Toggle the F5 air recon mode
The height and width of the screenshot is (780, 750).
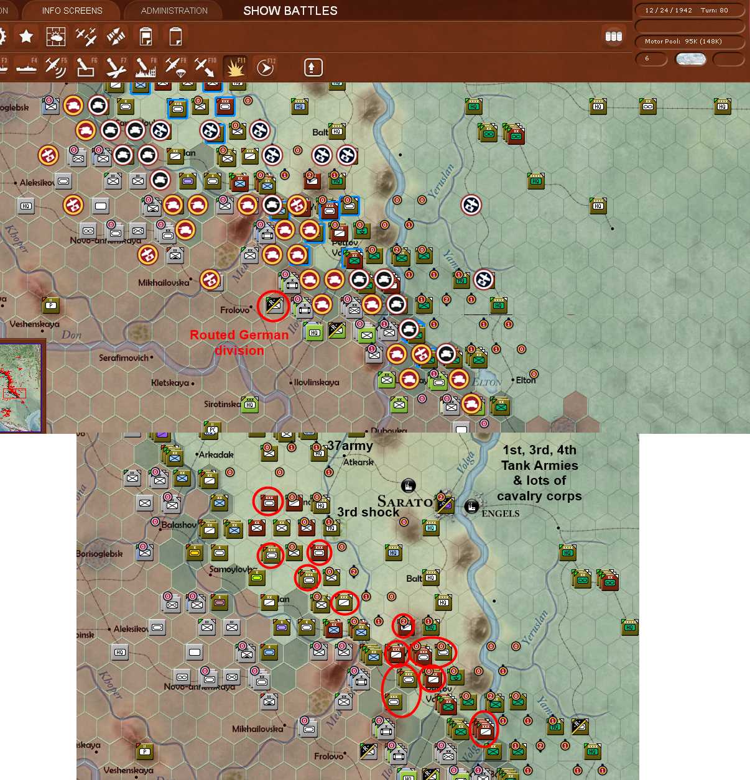point(56,67)
